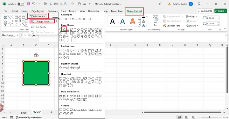Click the Save icon in title bar
The width and height of the screenshot is (229, 119).
[29, 4]
